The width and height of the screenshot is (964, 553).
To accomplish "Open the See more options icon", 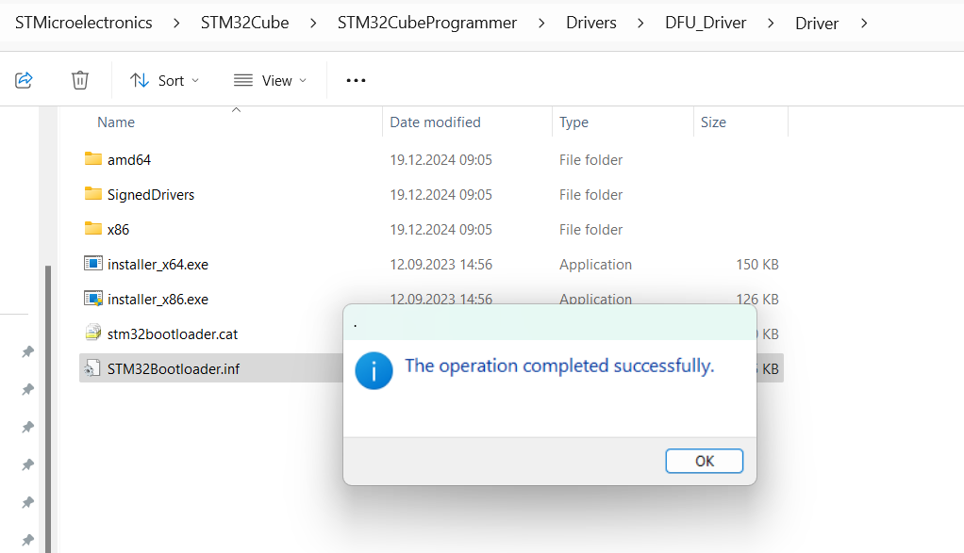I will tap(356, 80).
